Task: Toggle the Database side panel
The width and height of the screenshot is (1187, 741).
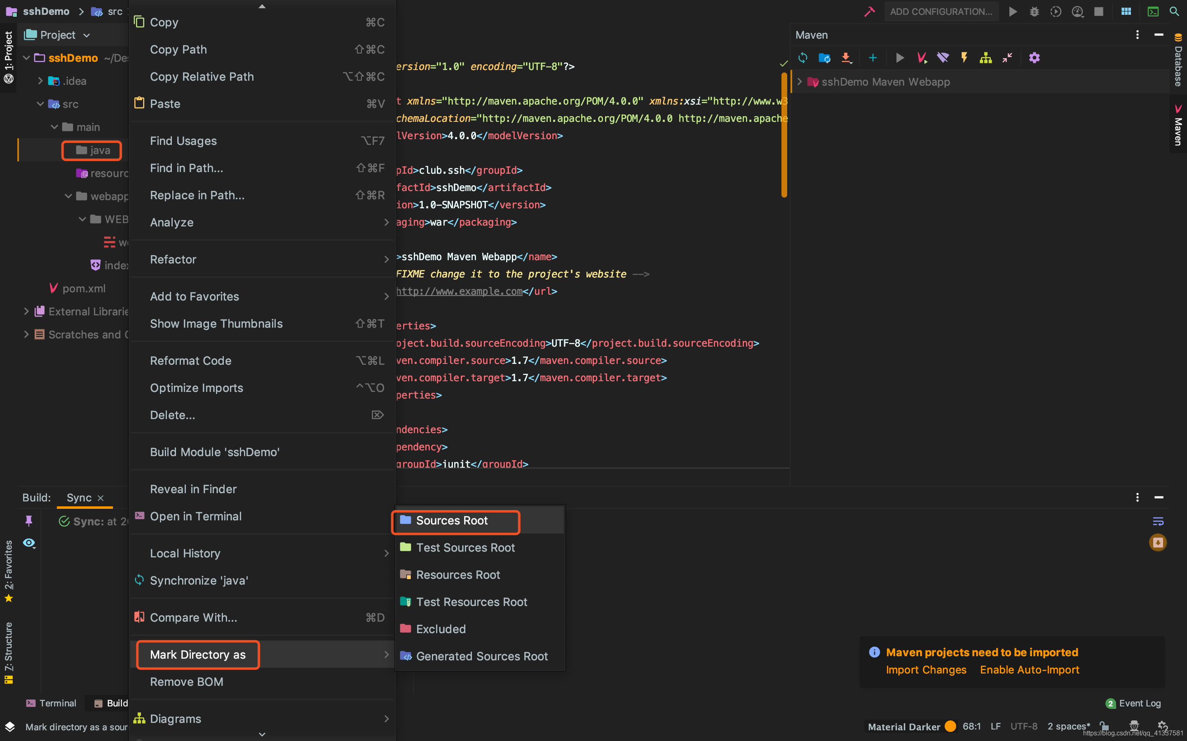Action: pyautogui.click(x=1178, y=60)
